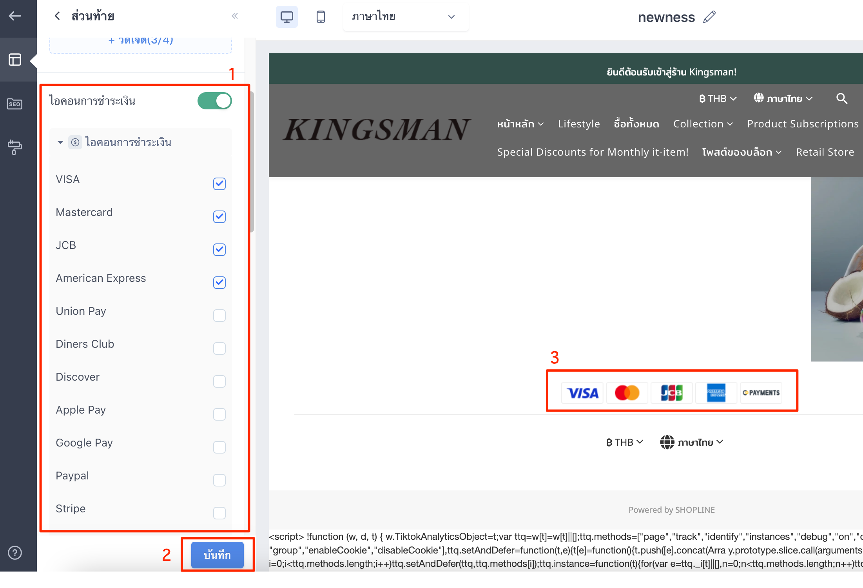Check the Paypal checkbox
Image resolution: width=863 pixels, height=588 pixels.
(x=219, y=480)
